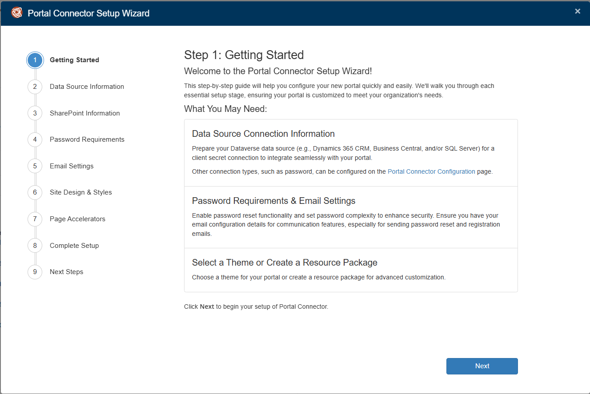Click the Data Source Connection Information heading
Image resolution: width=590 pixels, height=394 pixels.
tap(263, 134)
